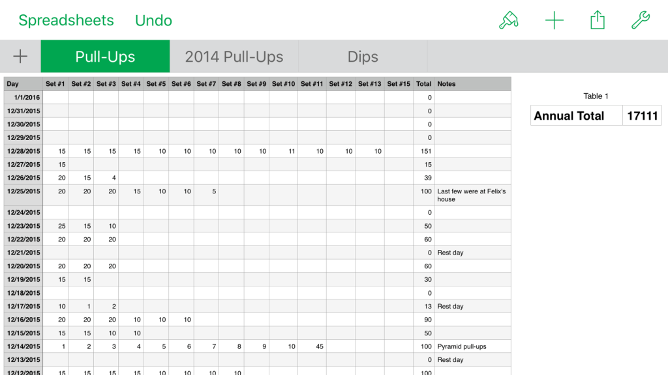Click the Last few were at Felix's house note

473,195
